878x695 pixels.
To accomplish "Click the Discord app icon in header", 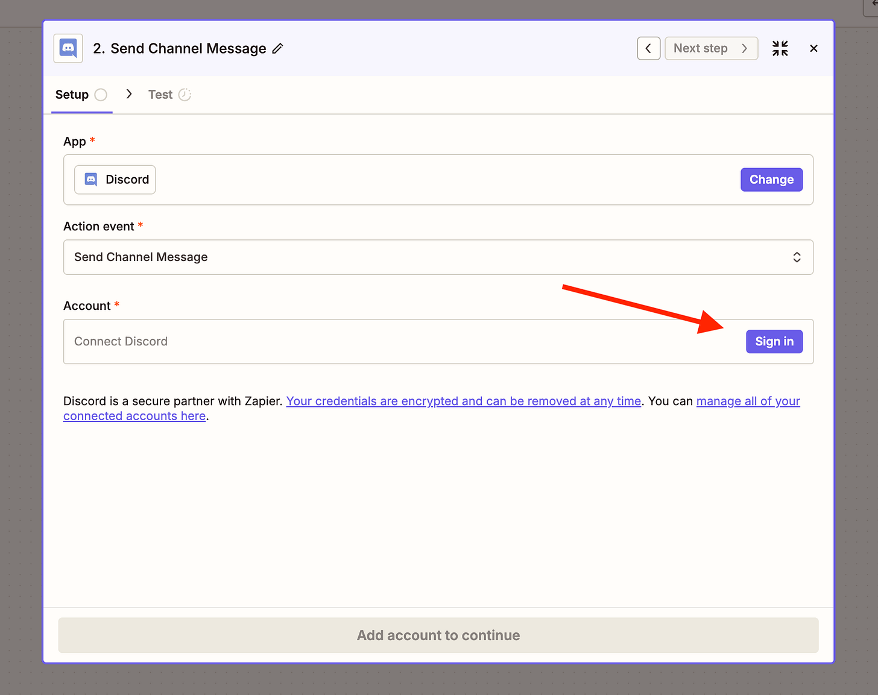I will (x=68, y=48).
